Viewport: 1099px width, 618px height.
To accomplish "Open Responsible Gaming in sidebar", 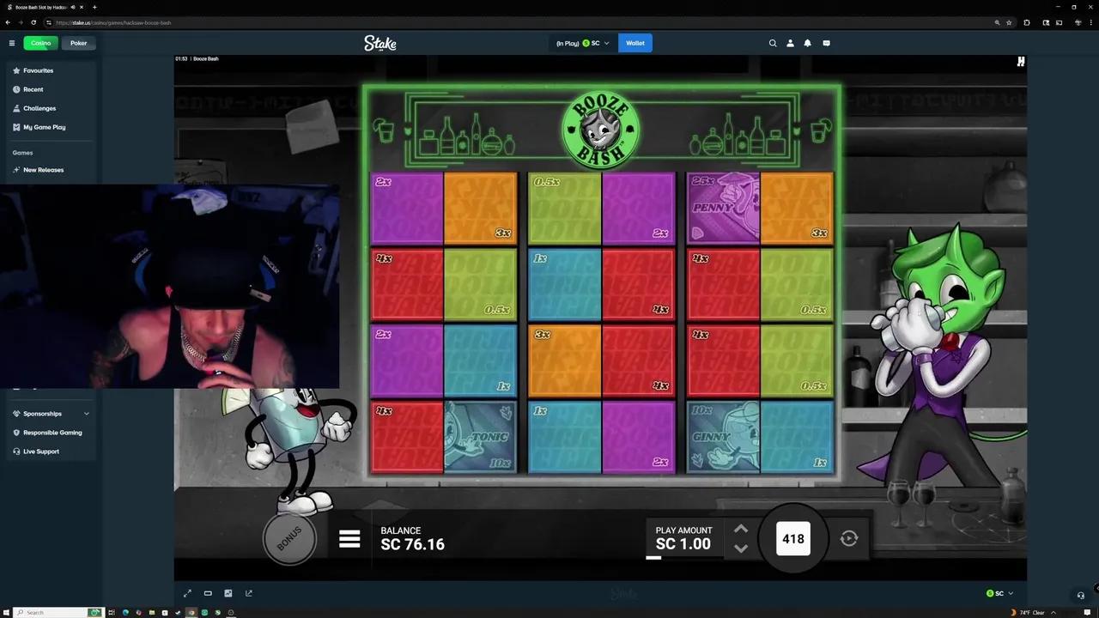I will [x=52, y=433].
